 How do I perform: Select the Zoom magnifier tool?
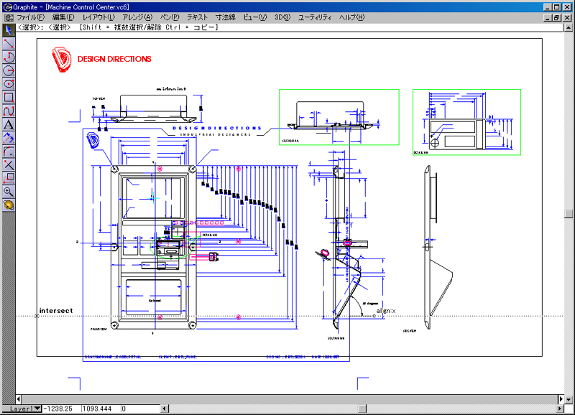pos(9,192)
